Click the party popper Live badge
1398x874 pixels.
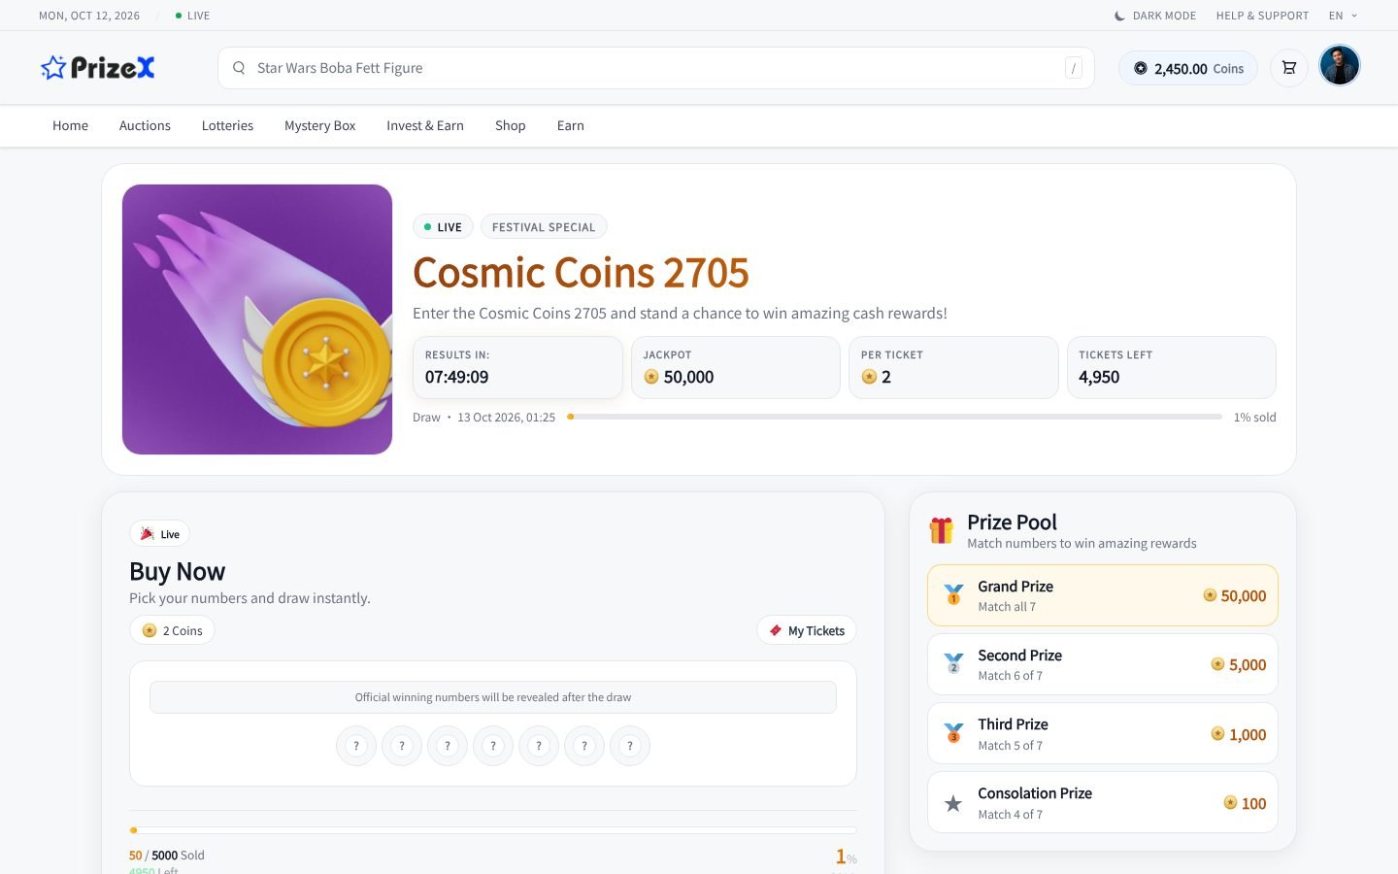pos(159,534)
